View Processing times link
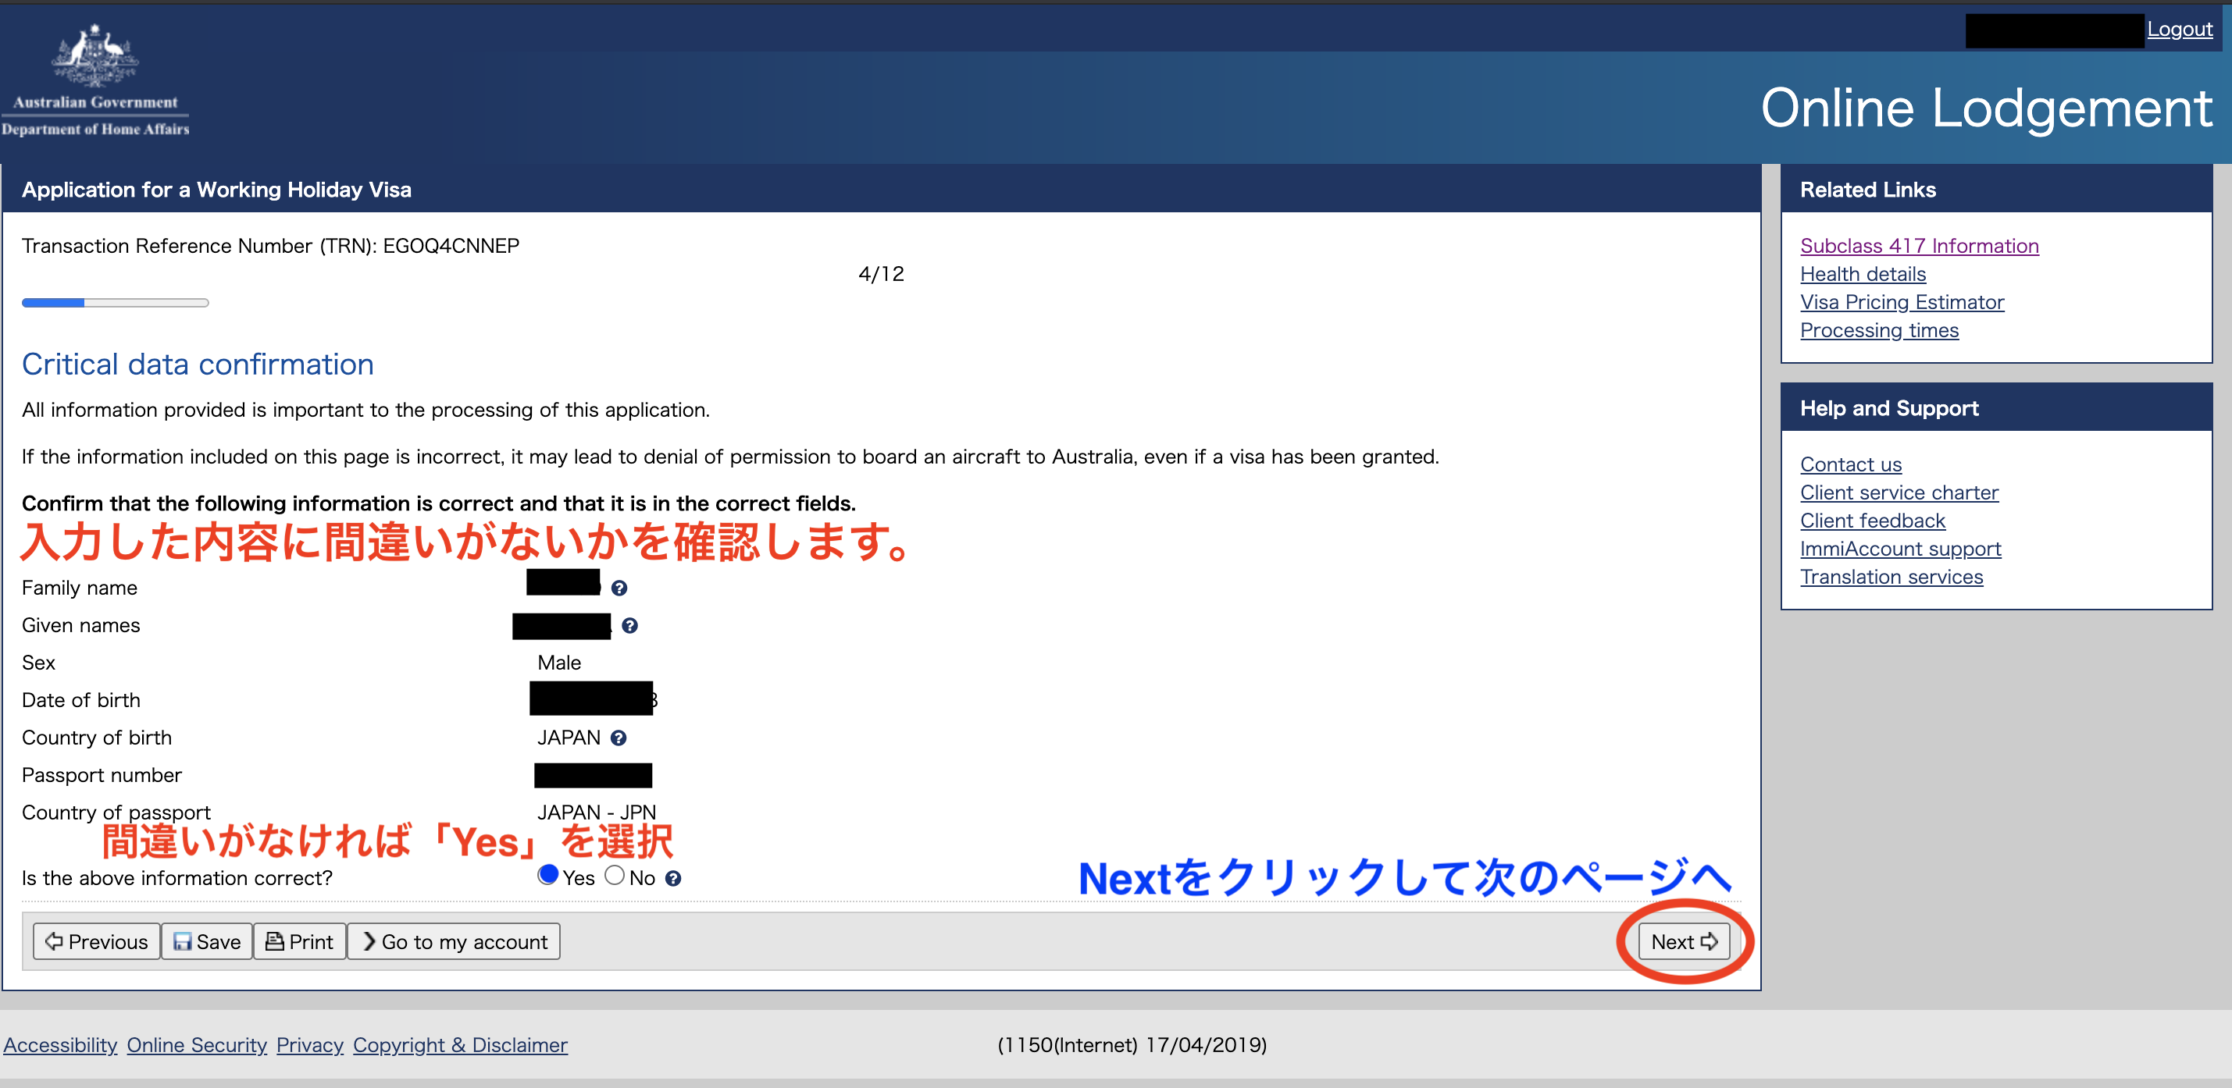 pyautogui.click(x=1879, y=331)
